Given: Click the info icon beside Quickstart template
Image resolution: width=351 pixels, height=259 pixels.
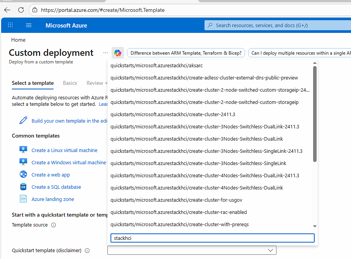Looking at the screenshot, I should tap(87, 251).
